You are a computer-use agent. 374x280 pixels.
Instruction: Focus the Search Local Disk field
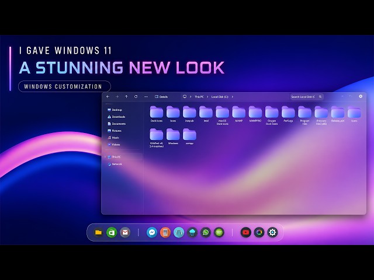[x=307, y=97]
